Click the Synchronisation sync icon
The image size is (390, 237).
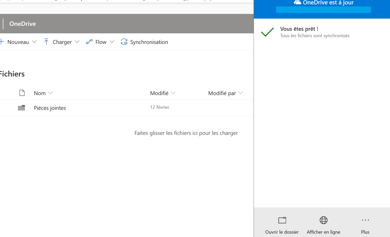[124, 42]
